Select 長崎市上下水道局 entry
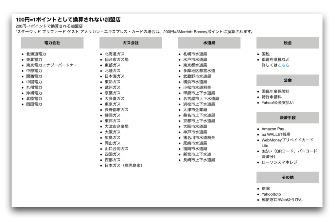Image resolution: width=335 pixels, height=222 pixels. click(199, 160)
